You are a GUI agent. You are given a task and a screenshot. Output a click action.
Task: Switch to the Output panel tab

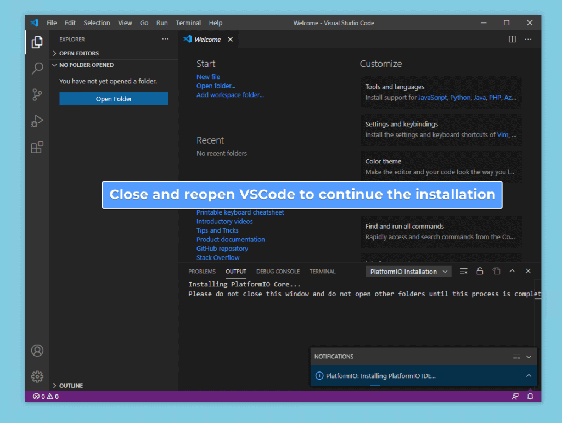coord(236,272)
